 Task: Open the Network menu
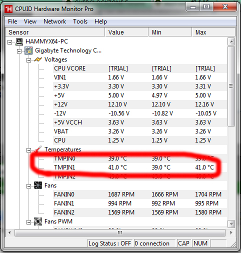coord(54,21)
